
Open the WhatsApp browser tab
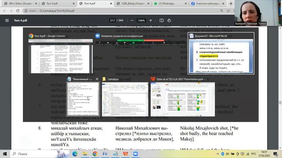pos(170,4)
